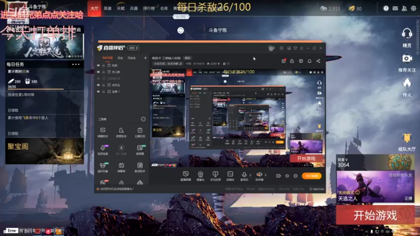Open the 天赋 tab in the game

(121, 8)
